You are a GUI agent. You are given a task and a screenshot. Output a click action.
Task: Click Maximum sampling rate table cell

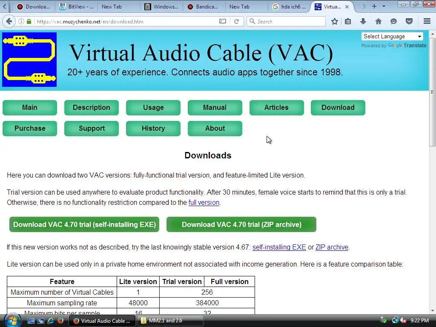click(62, 303)
